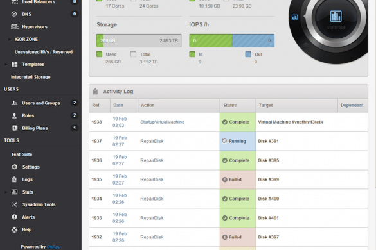Toggle the Storage Used legend checkbox

[x=99, y=54]
